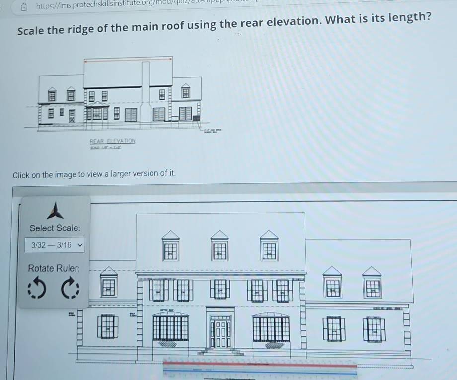
Task: Click the black compass pointer icon on the tool panel
Action: (55, 211)
